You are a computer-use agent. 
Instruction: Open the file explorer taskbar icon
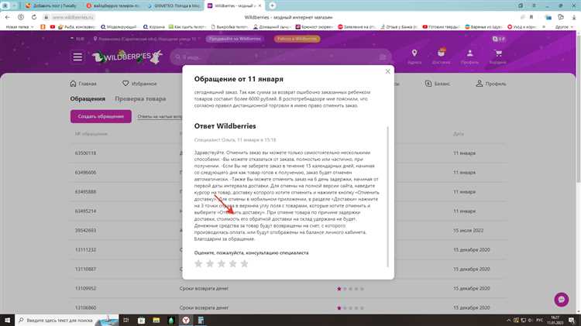[156, 320]
